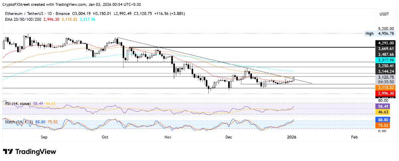Click the current price 3,120.75 axis label
399x161 pixels.
385,77
